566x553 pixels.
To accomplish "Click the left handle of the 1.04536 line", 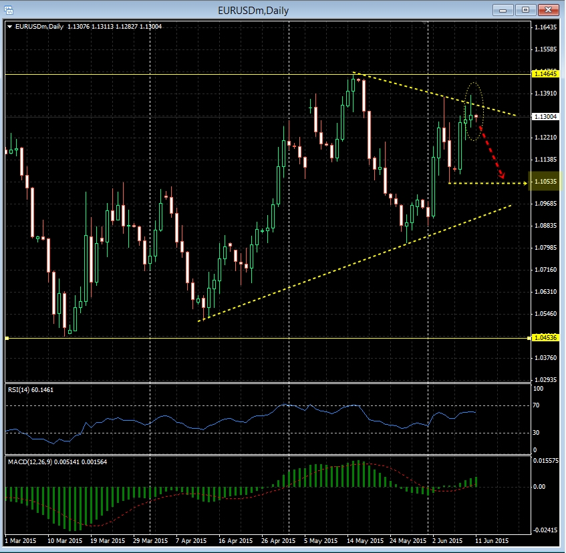I will 7,338.
